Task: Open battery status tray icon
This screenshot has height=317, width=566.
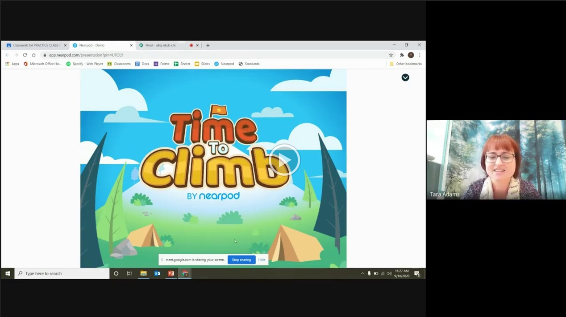Action: click(376, 273)
